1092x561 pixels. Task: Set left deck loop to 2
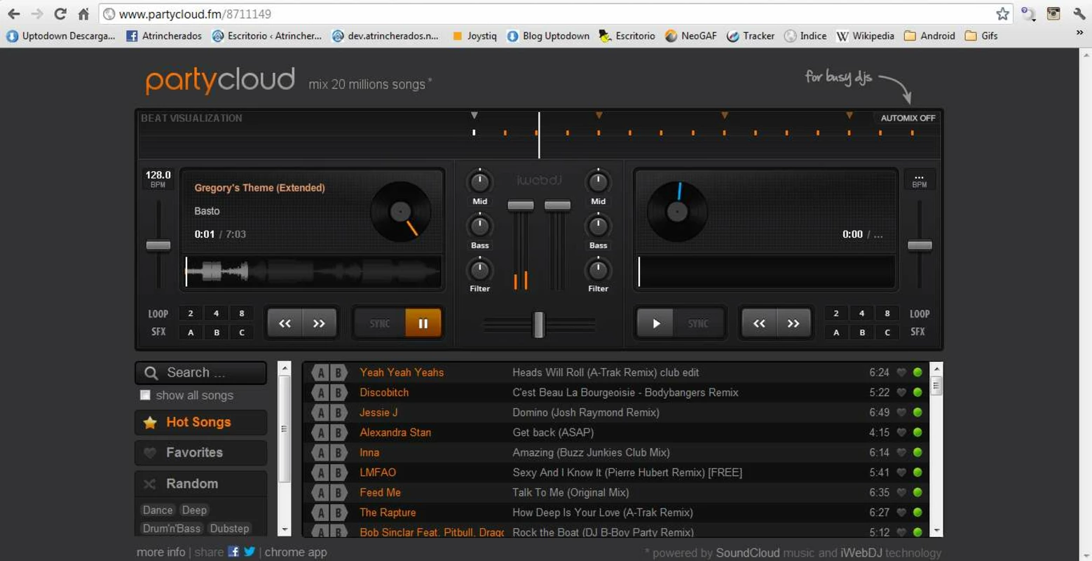(x=191, y=313)
